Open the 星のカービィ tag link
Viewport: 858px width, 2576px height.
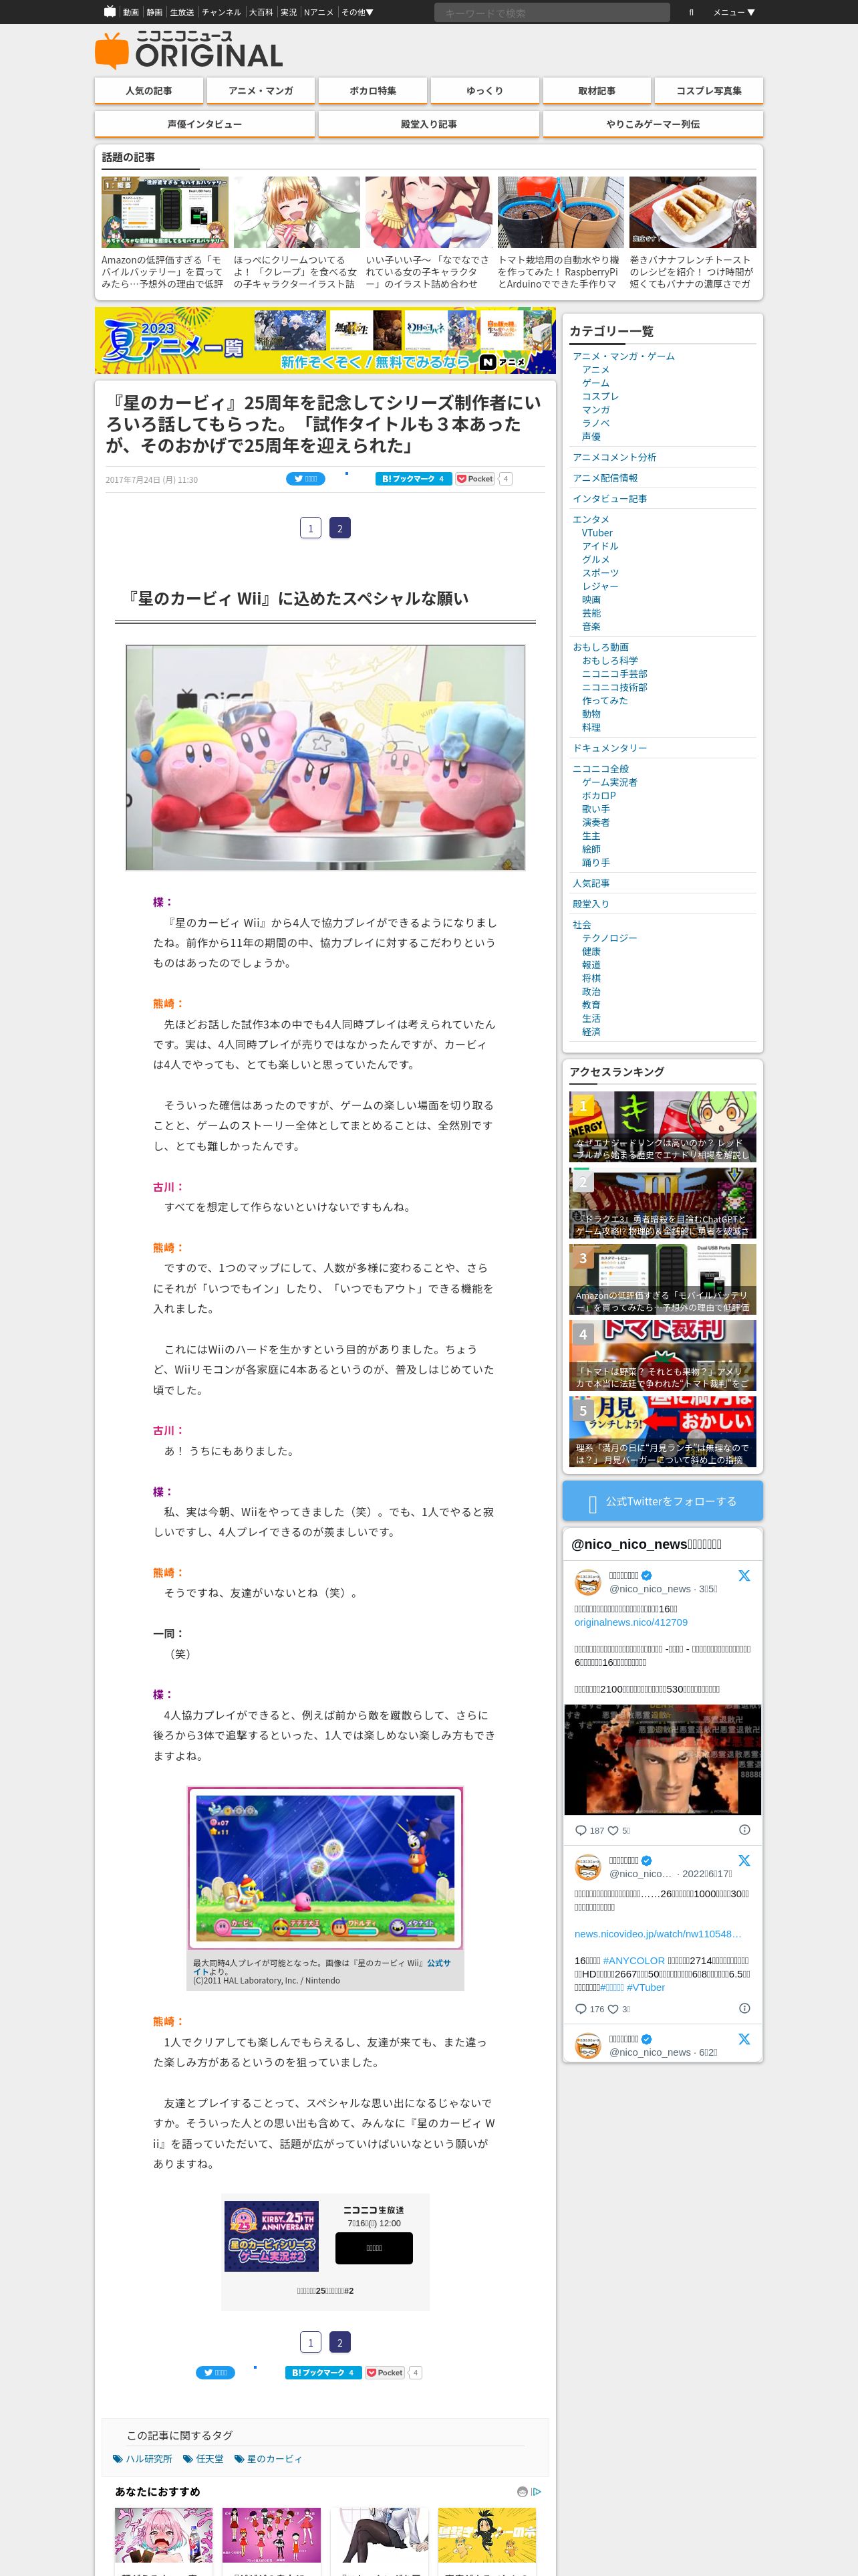[274, 2458]
